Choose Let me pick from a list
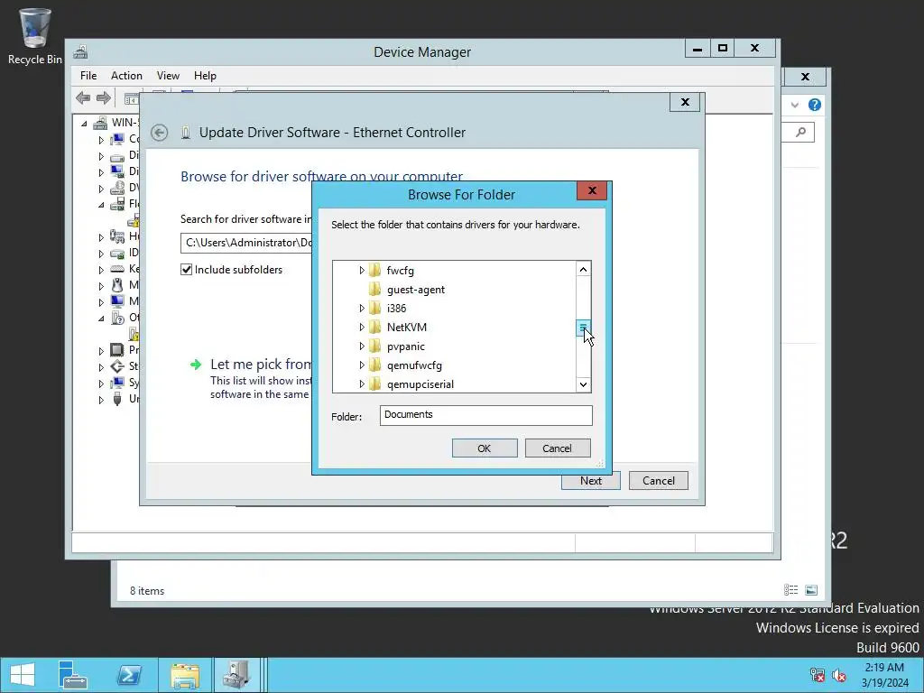 [261, 365]
